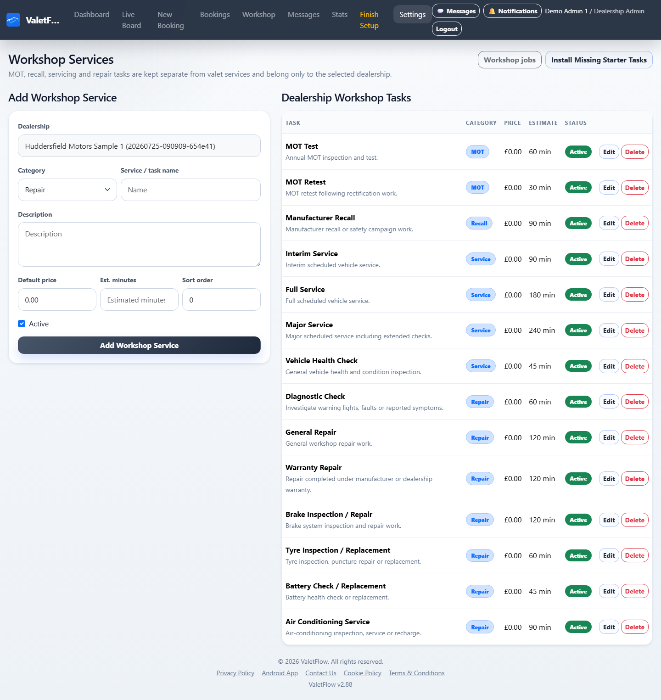Delete the Vehicle Health Check task
This screenshot has height=700, width=661.
pyautogui.click(x=634, y=366)
